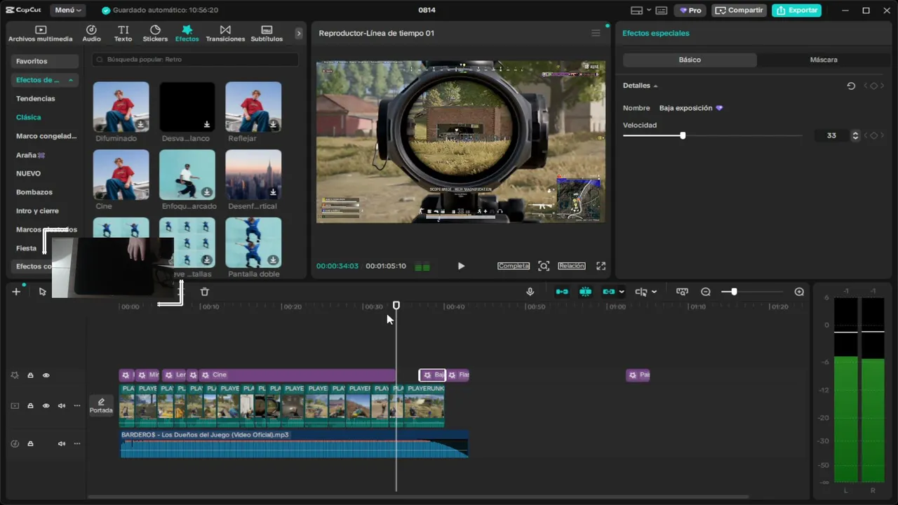Zoom out the timeline
This screenshot has height=505, width=898.
coord(706,292)
